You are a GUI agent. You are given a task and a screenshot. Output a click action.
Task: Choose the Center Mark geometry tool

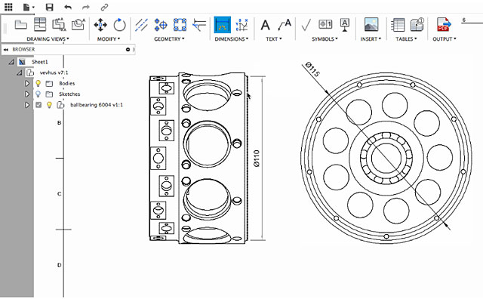161,25
